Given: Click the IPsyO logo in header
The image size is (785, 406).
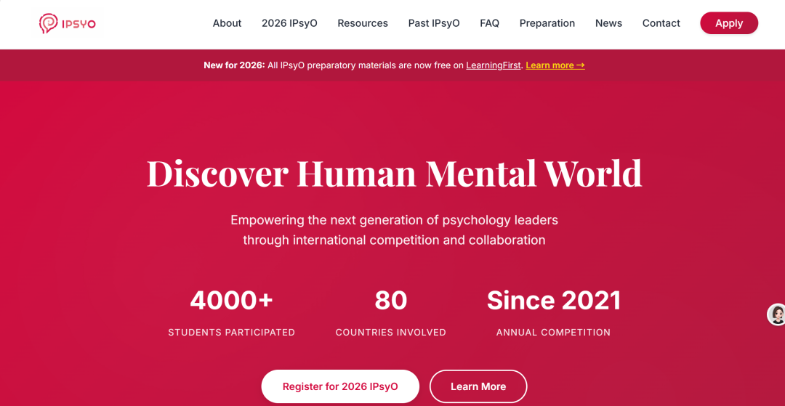Looking at the screenshot, I should pyautogui.click(x=68, y=23).
